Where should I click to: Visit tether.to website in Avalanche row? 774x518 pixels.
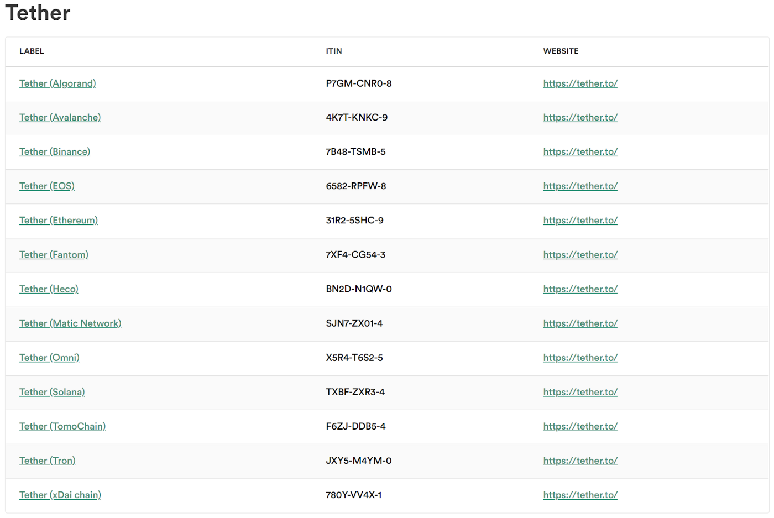pos(580,118)
